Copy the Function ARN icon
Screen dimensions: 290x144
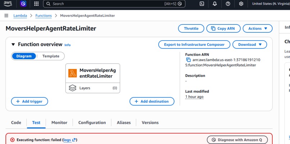coord(188,60)
